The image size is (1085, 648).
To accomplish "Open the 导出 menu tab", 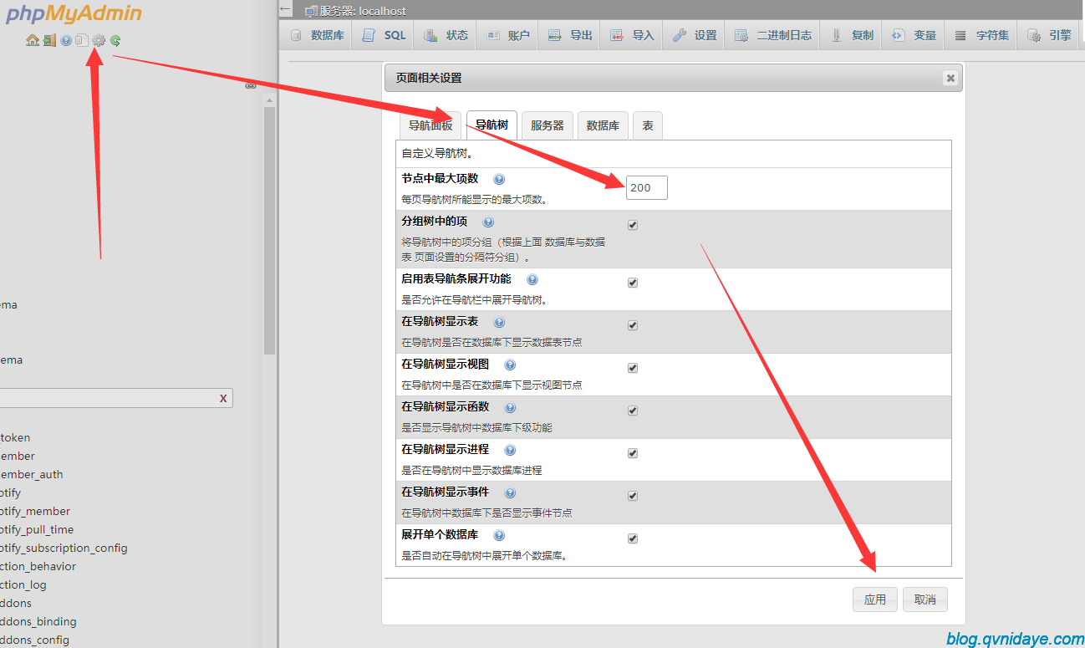I will click(x=570, y=35).
